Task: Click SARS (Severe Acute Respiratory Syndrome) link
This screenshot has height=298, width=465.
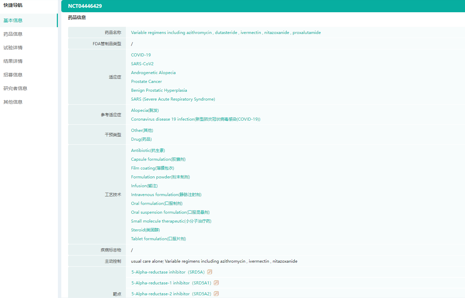Action: (x=173, y=99)
